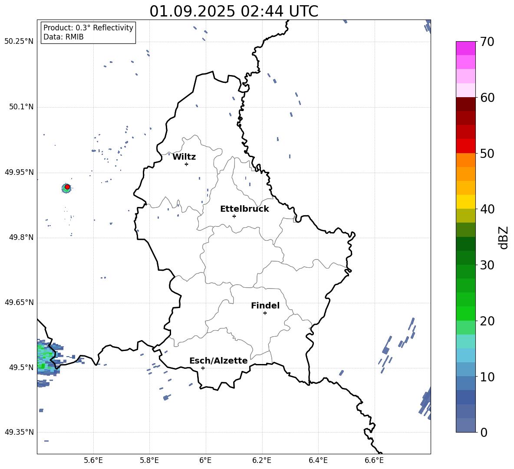Pick the light green swatch just below 20

pos(466,328)
